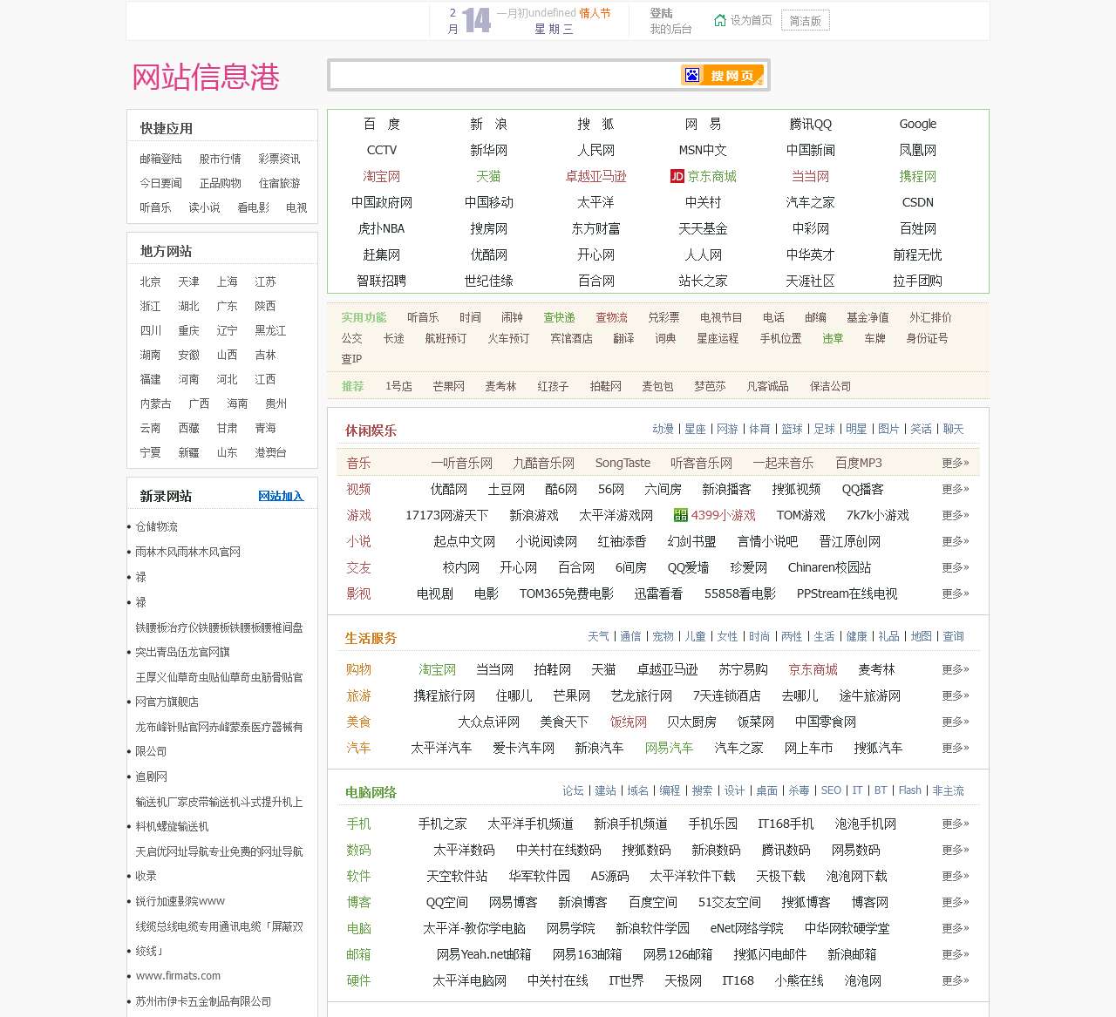Viewport: 1116px width, 1017px height.
Task: Open 大众点评网 link
Action: (x=488, y=722)
